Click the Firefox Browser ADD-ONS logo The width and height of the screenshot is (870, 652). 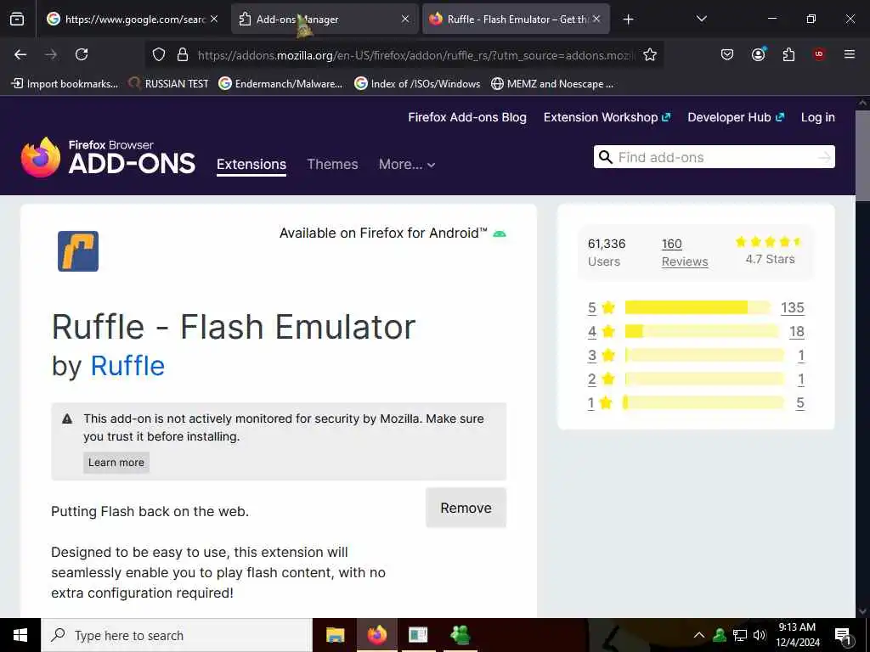pos(108,157)
